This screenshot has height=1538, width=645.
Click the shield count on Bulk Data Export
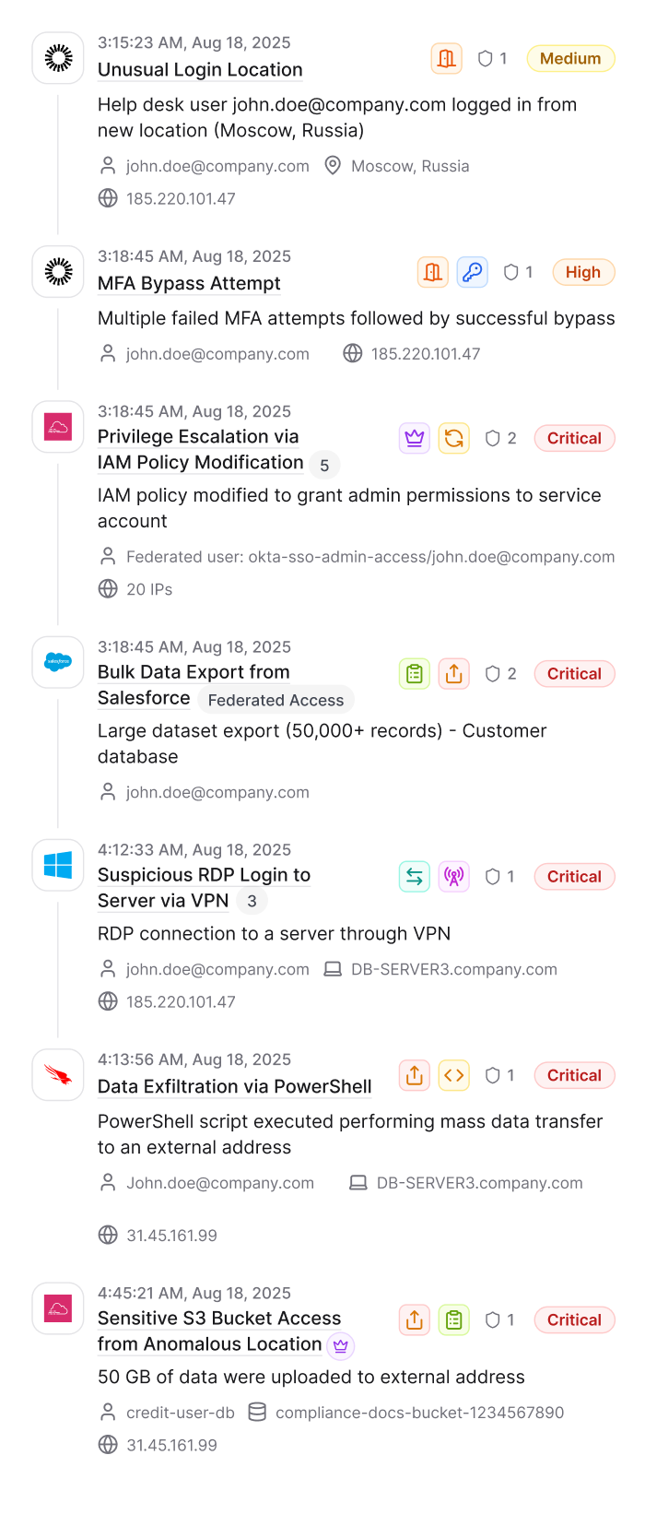point(501,674)
